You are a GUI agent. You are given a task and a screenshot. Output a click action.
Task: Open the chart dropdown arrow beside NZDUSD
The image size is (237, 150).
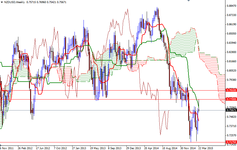(x=2, y=2)
